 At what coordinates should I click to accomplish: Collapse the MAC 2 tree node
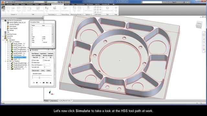click(5, 61)
